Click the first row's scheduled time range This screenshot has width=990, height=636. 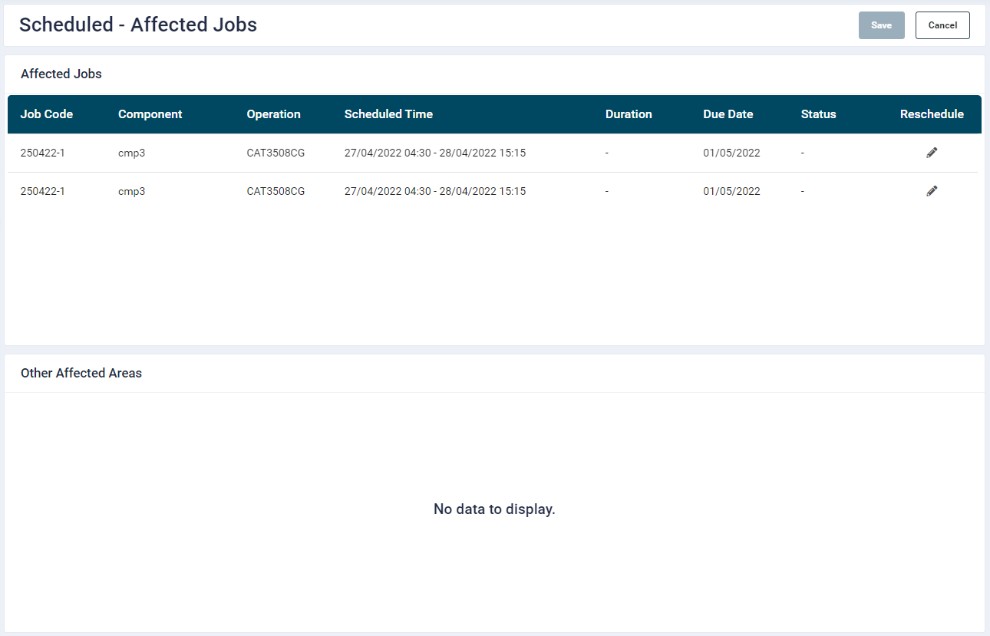434,153
